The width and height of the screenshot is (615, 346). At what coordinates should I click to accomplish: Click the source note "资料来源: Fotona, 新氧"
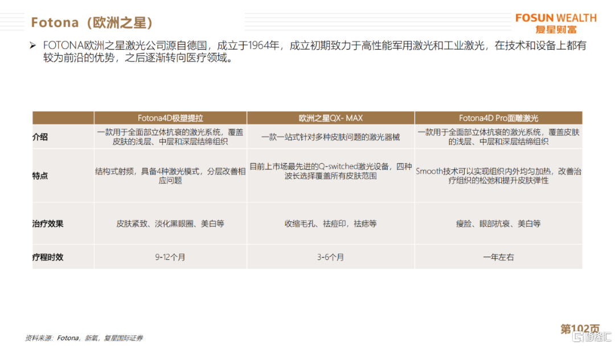click(84, 338)
